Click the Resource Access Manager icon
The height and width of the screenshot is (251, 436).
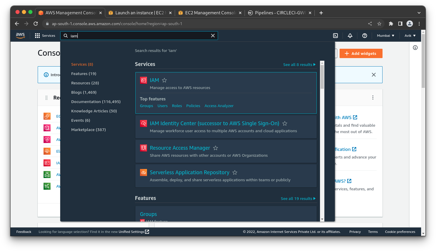pyautogui.click(x=143, y=148)
